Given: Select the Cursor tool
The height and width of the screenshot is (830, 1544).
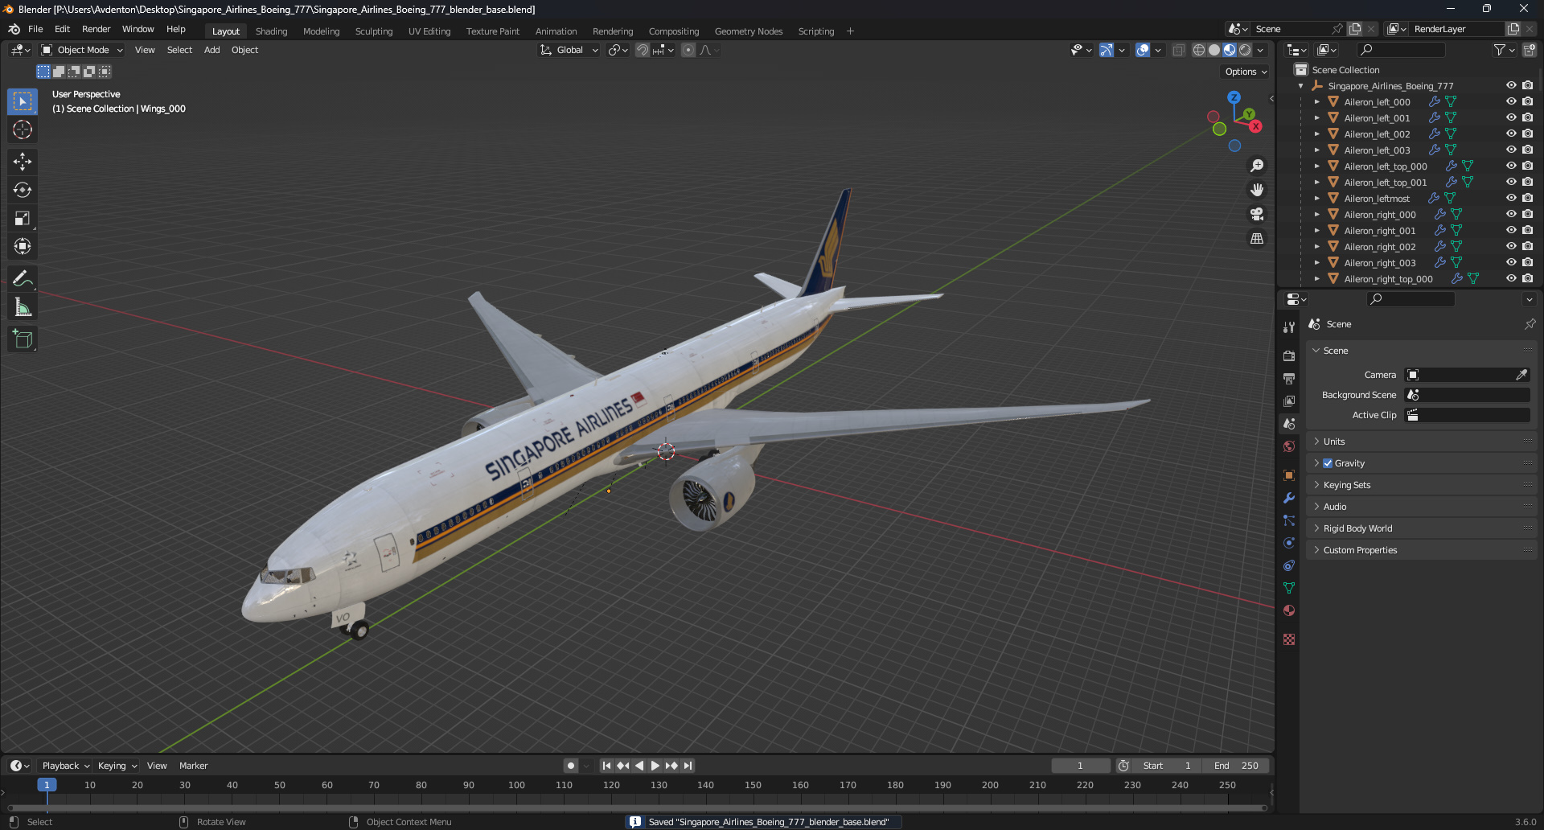Looking at the screenshot, I should [x=23, y=129].
